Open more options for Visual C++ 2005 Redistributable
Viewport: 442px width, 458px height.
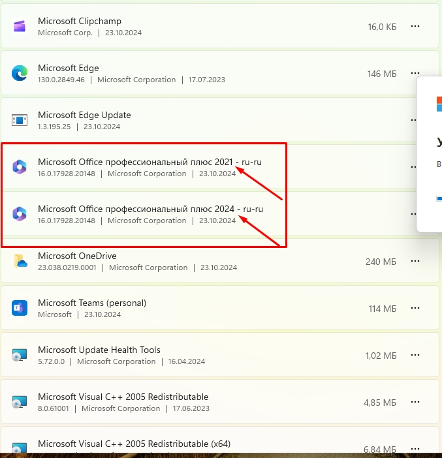coord(415,402)
